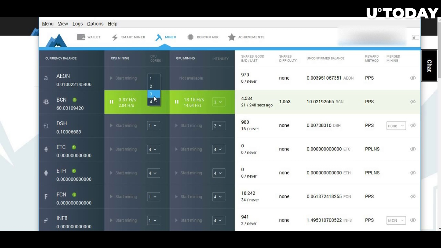Viewport: 441px width, 248px height.
Task: Open DSH CPU cores dropdown
Action: point(154,126)
